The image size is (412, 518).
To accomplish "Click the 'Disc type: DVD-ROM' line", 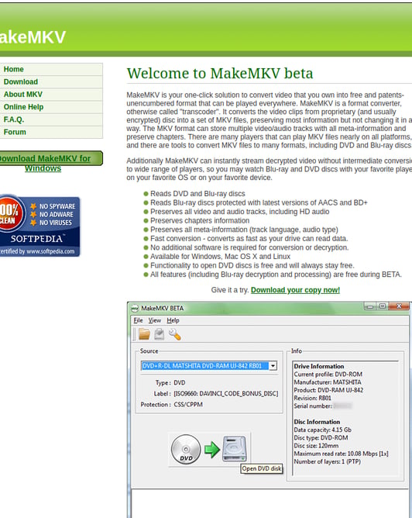I will 321,437.
